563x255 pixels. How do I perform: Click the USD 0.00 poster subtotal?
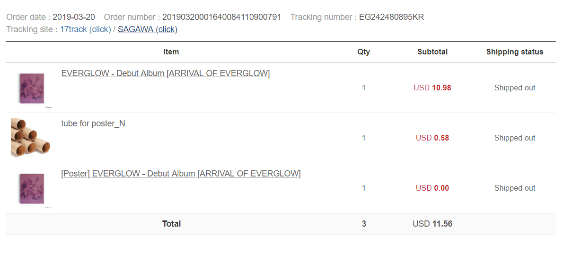click(432, 188)
